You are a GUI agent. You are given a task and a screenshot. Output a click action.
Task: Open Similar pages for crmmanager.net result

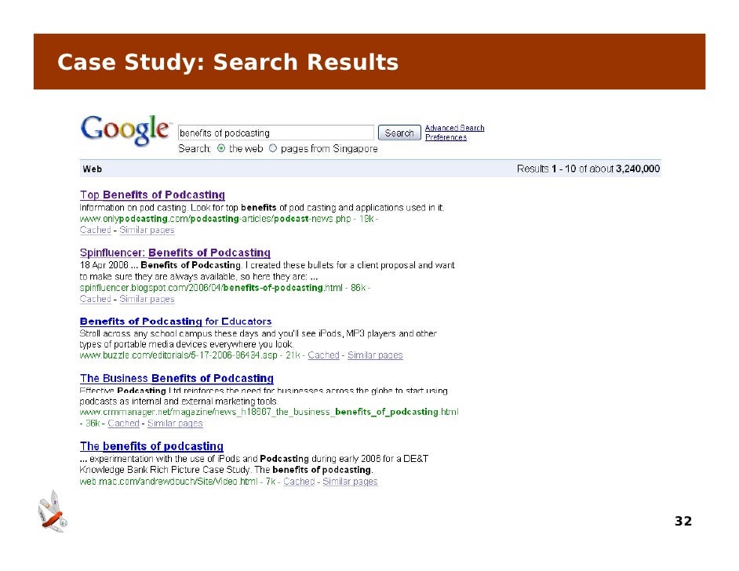pos(175,424)
